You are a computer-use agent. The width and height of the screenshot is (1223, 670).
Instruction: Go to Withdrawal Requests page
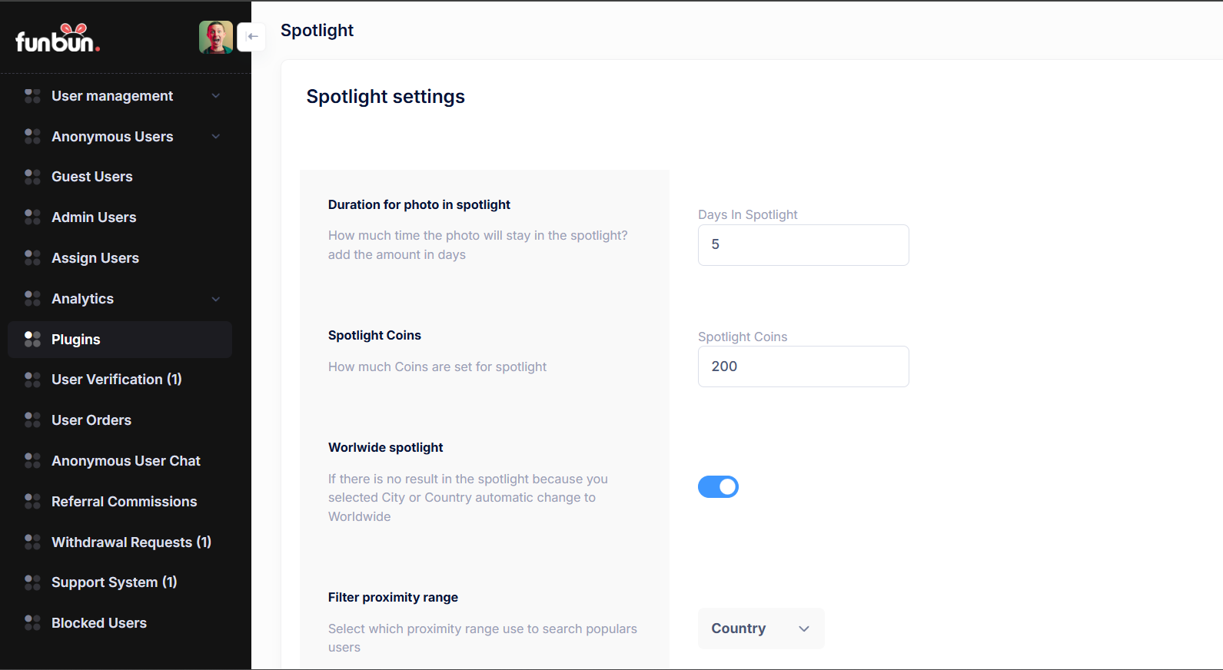tap(131, 542)
